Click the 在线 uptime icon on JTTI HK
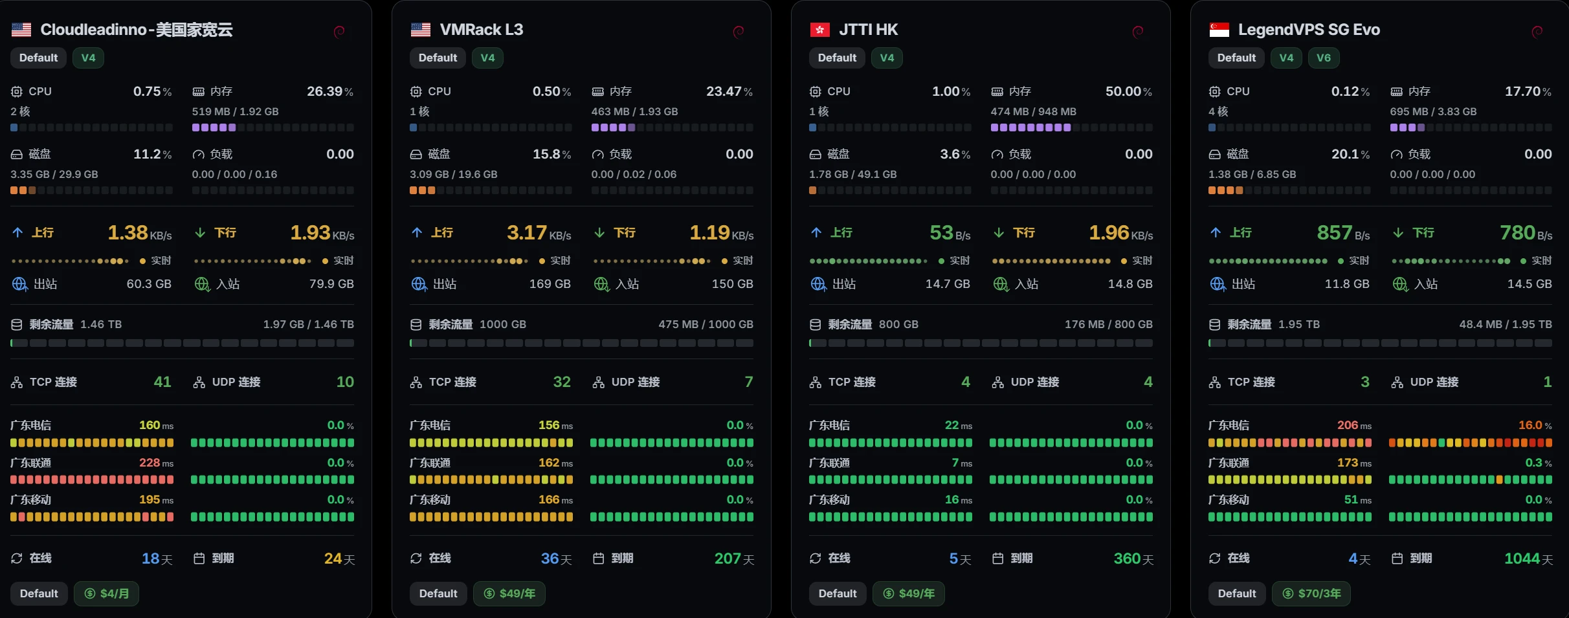1569x618 pixels. click(x=815, y=558)
